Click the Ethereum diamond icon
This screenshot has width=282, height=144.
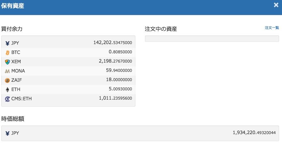click(x=7, y=90)
